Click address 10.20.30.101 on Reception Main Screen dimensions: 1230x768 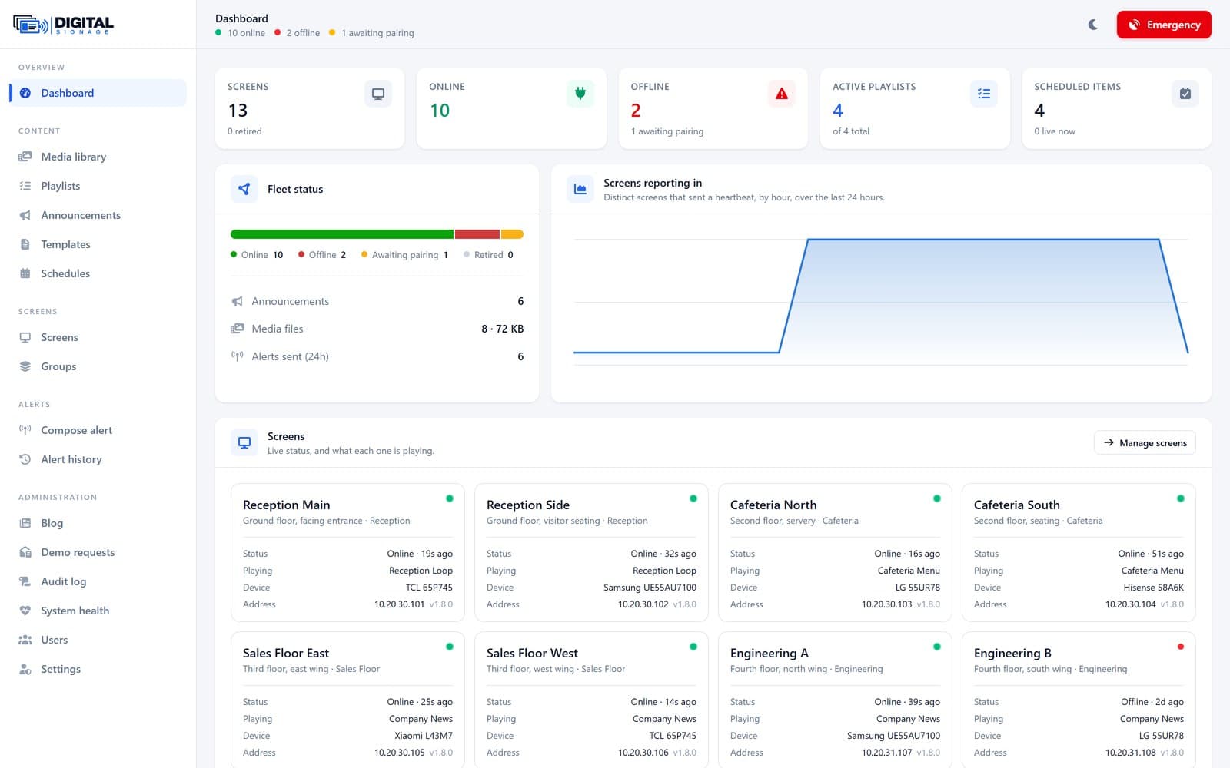click(399, 604)
